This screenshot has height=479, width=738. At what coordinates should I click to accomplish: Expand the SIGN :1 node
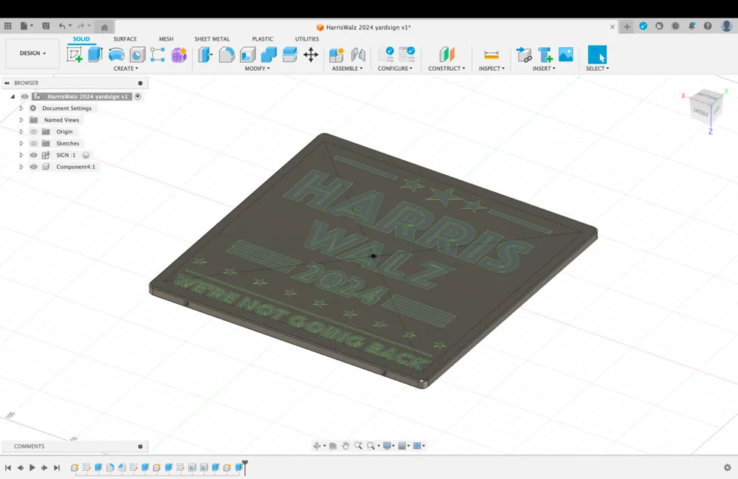point(21,155)
